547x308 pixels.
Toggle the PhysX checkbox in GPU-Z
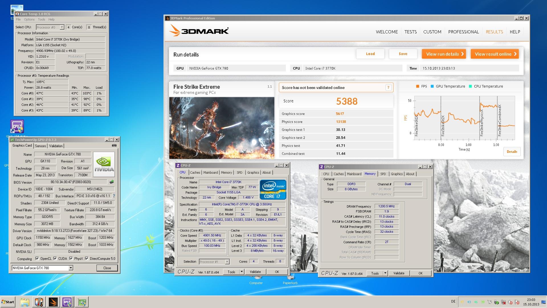pos(71,259)
